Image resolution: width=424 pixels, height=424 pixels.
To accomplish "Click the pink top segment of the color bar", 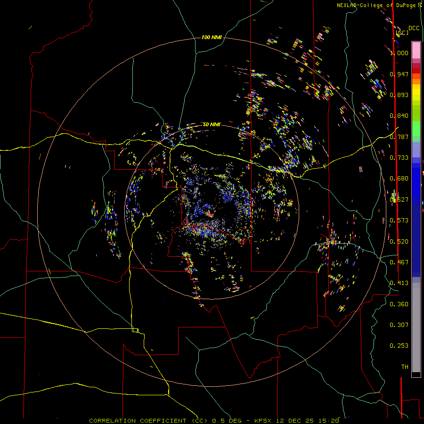I will [x=416, y=50].
